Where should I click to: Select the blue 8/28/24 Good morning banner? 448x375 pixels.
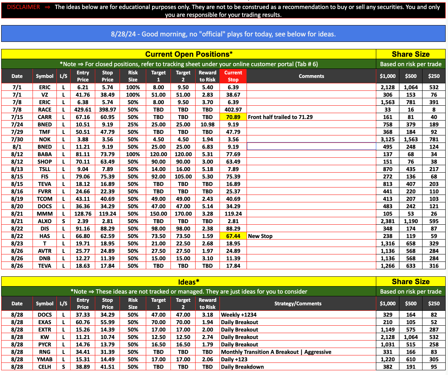pos(223,34)
